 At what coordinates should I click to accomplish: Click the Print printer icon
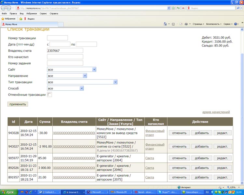pos(186,24)
